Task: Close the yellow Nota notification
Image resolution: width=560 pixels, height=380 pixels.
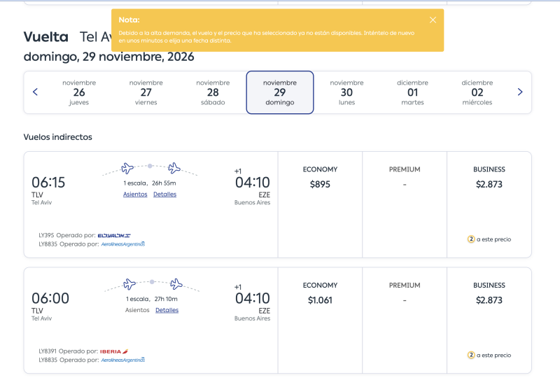Action: point(433,20)
